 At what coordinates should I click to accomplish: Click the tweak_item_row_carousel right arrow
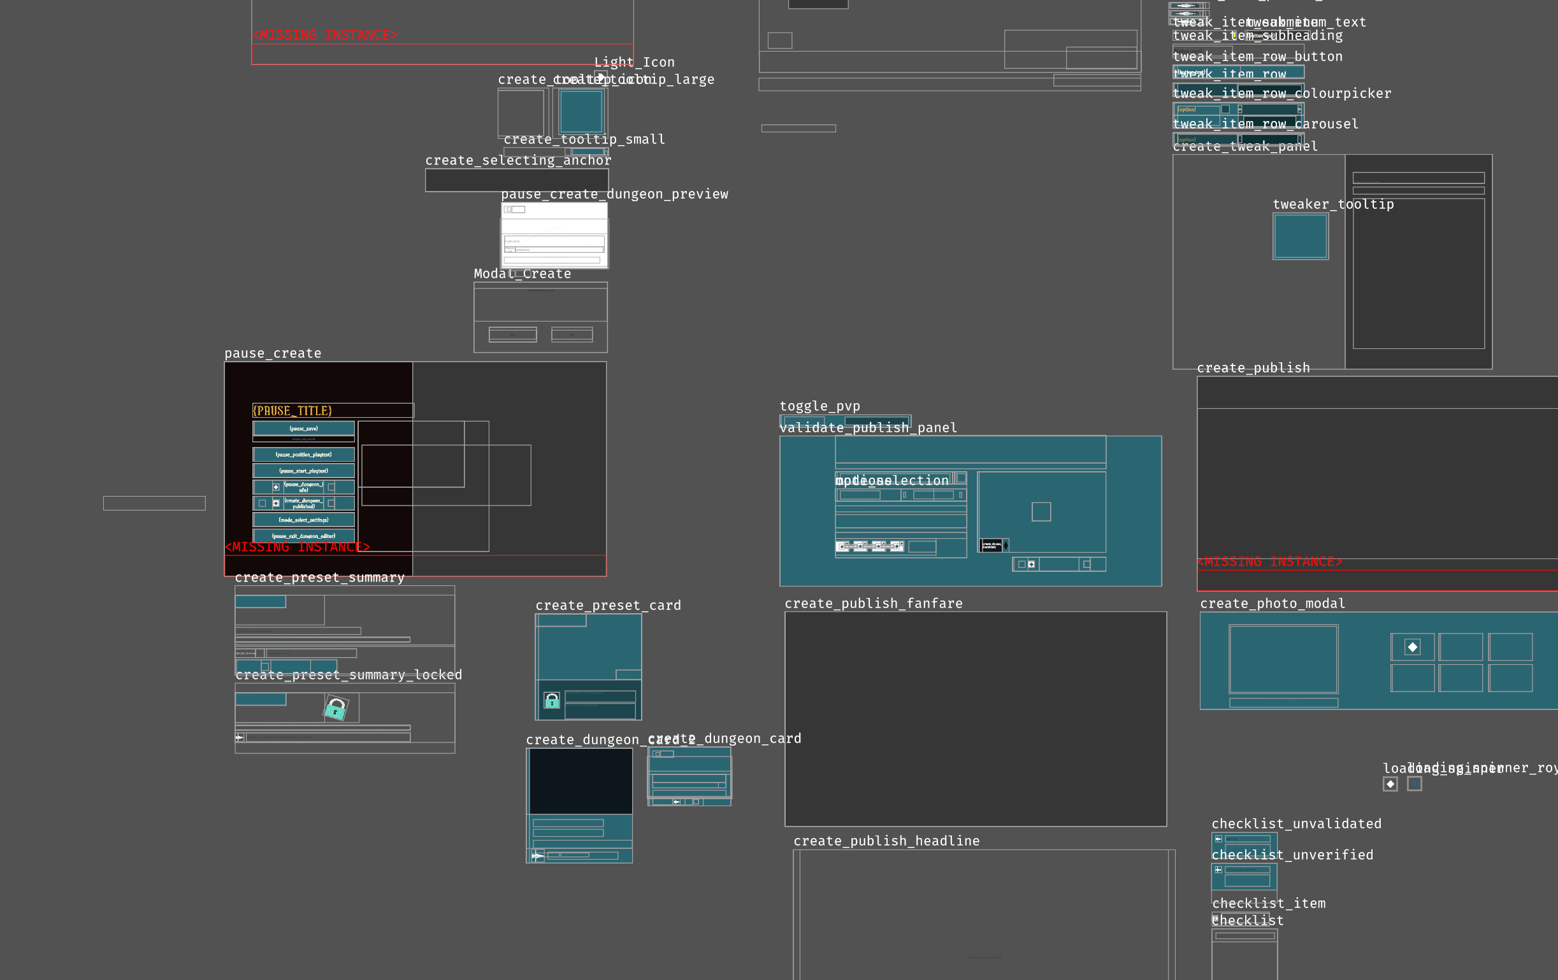pyautogui.click(x=1299, y=139)
